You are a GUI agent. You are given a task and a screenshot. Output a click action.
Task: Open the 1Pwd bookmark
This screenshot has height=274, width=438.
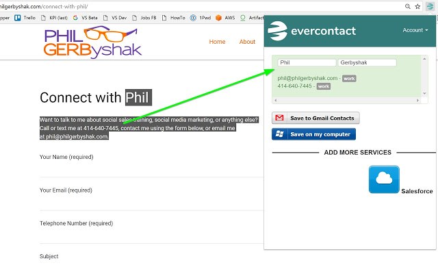201,18
